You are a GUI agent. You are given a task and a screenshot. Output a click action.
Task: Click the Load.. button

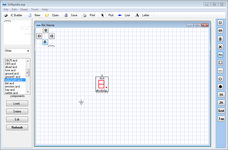[17, 103]
